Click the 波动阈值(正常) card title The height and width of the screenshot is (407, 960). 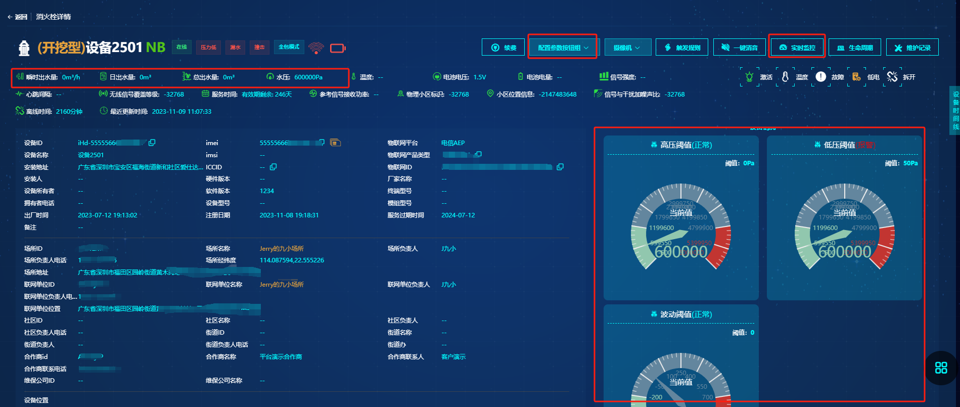coord(681,314)
